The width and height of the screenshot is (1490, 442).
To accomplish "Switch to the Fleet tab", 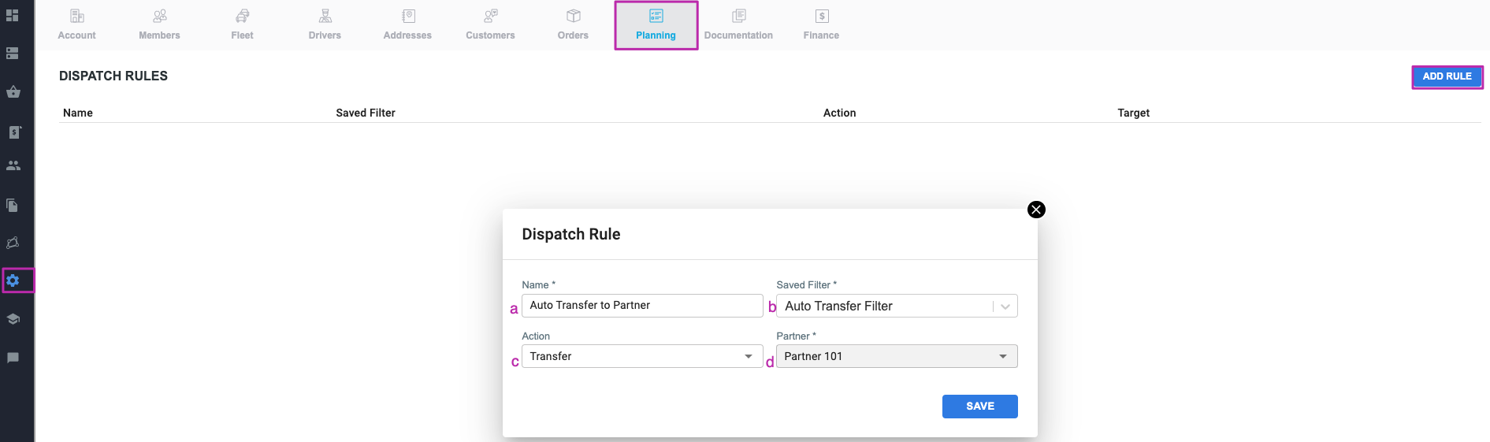I will pyautogui.click(x=242, y=24).
